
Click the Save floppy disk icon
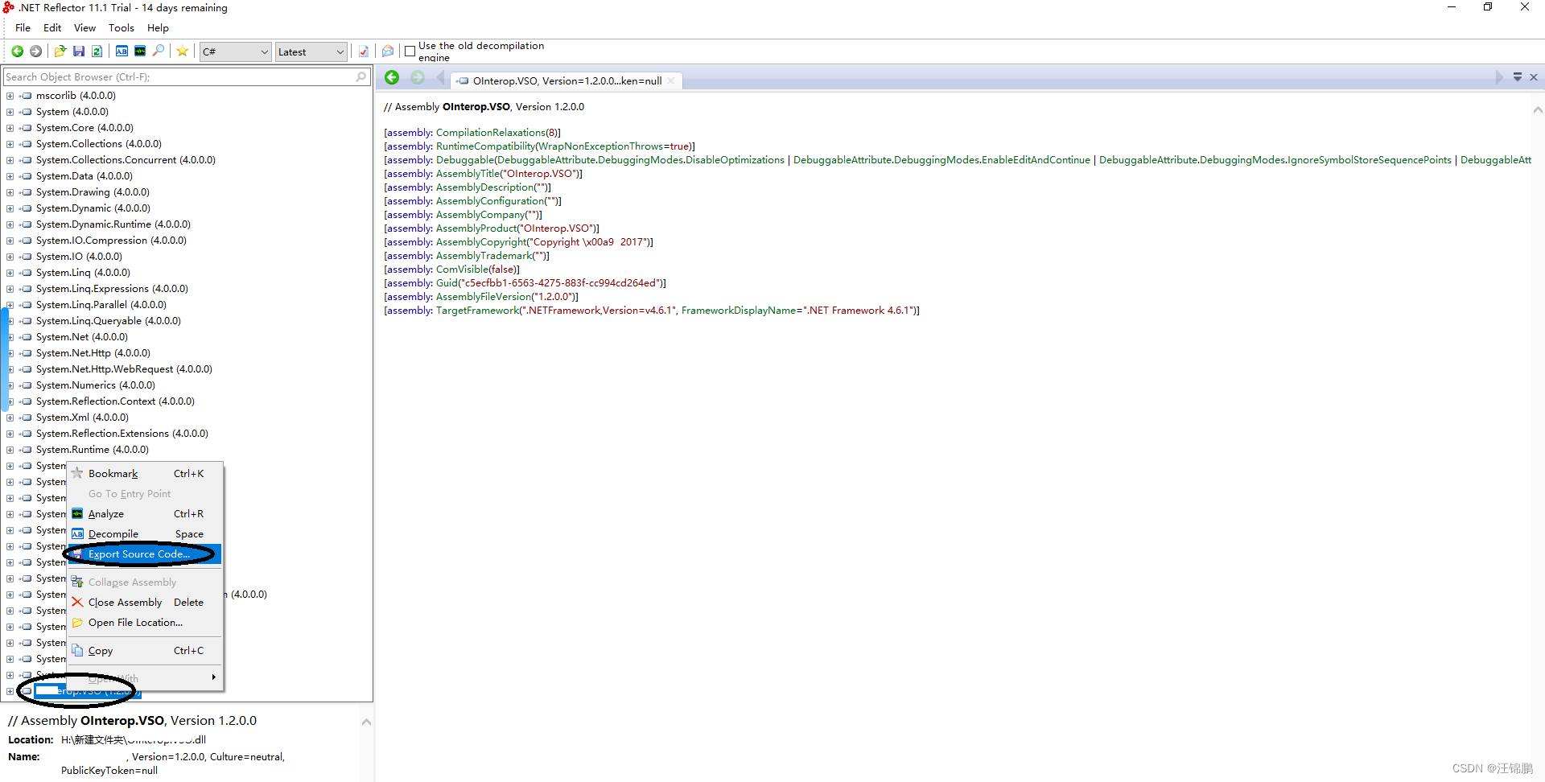(79, 51)
